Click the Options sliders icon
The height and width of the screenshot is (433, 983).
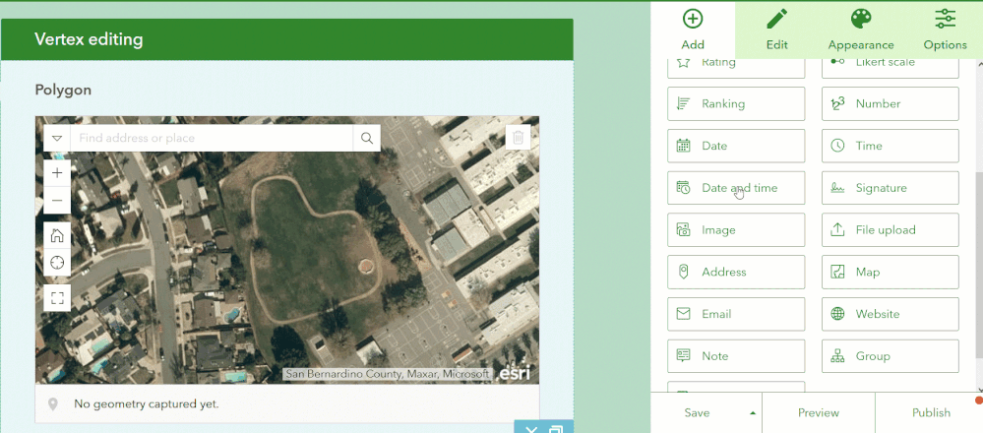click(945, 19)
